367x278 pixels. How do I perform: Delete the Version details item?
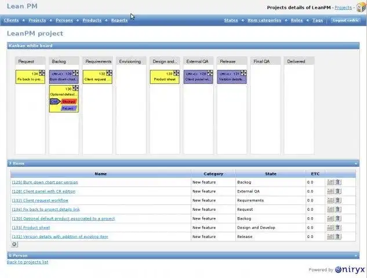(x=338, y=237)
